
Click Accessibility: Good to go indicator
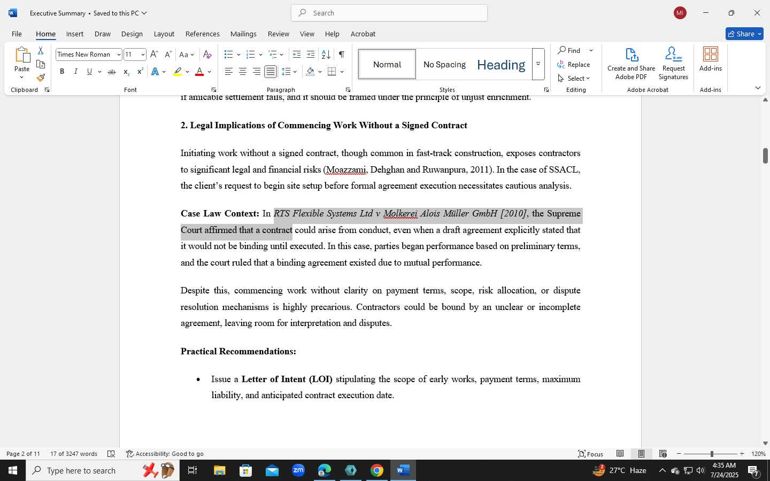[x=165, y=454]
